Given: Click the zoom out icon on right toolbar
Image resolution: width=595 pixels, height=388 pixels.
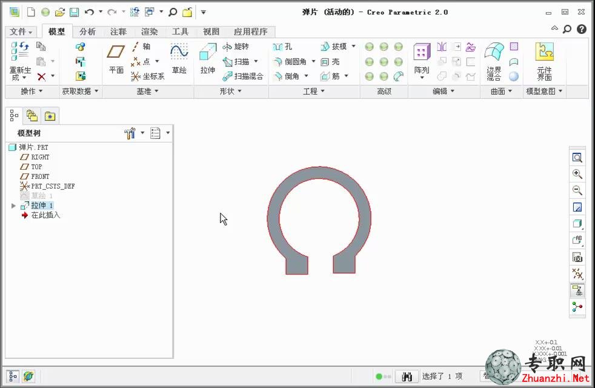Looking at the screenshot, I should tap(577, 190).
